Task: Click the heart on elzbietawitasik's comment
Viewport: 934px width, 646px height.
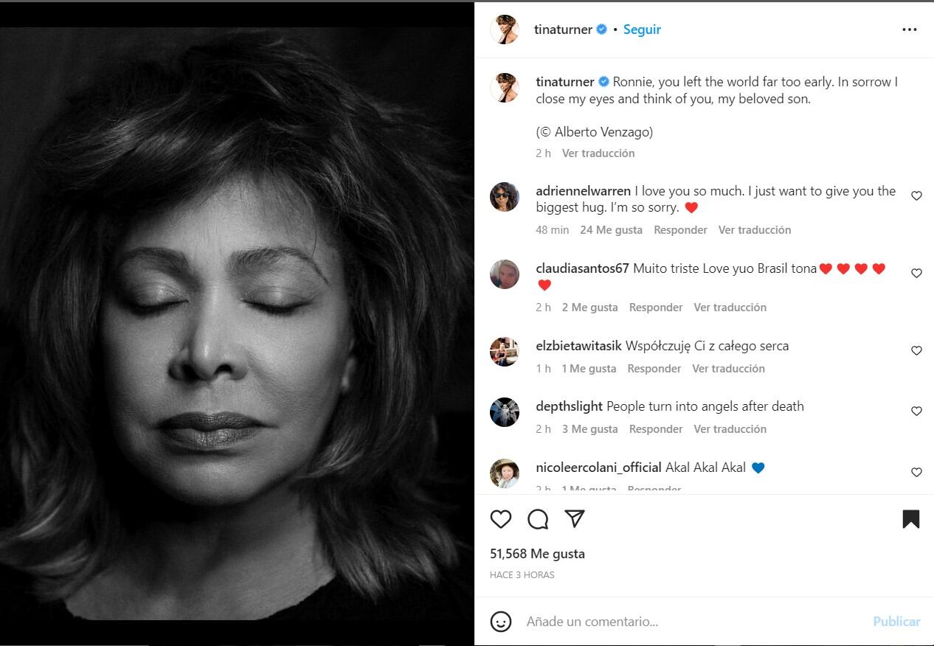Action: pos(916,350)
